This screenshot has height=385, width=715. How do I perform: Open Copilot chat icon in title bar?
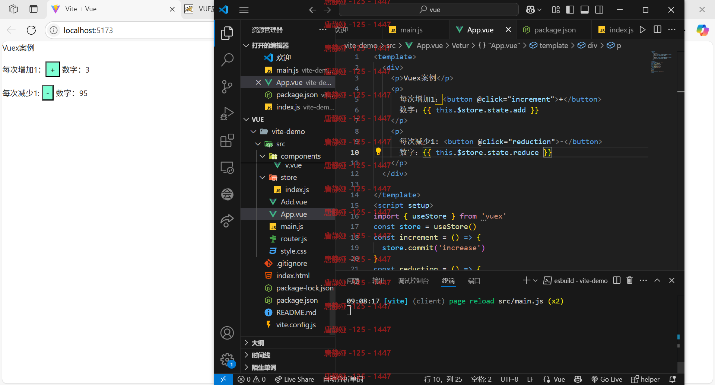tap(530, 10)
